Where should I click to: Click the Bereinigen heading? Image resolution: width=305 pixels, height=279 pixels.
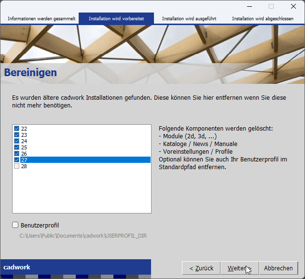click(x=30, y=73)
